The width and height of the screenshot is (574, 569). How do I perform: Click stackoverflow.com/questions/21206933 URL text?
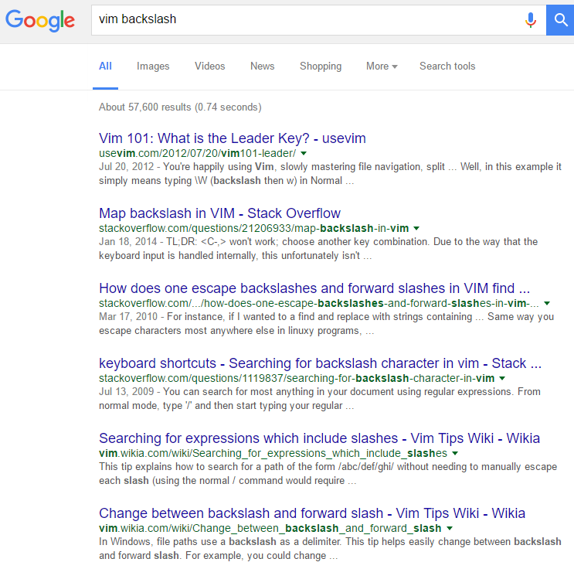pyautogui.click(x=253, y=228)
